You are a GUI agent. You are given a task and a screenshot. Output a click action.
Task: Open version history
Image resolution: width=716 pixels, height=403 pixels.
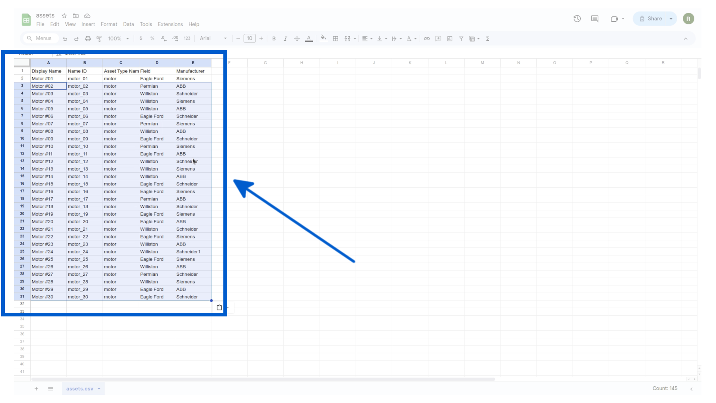577,18
